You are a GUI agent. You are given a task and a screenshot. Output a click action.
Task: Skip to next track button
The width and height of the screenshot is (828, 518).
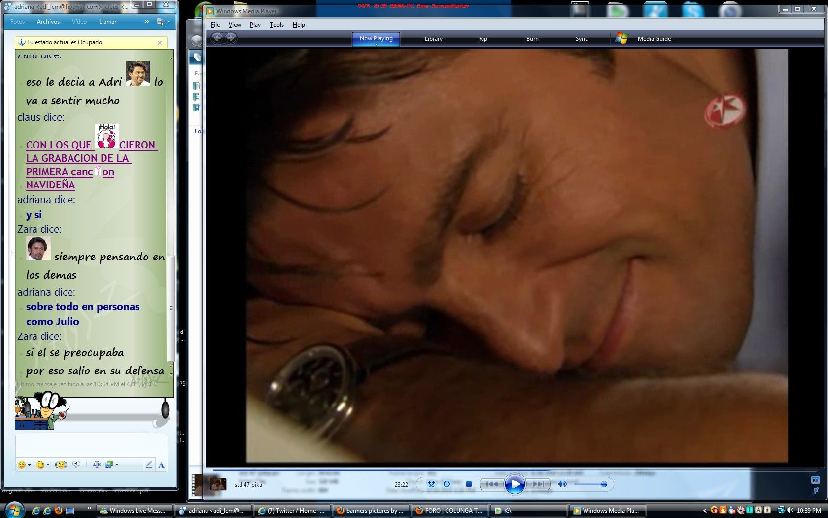tap(538, 484)
